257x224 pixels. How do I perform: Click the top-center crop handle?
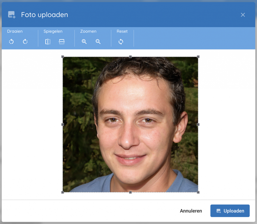pos(130,57)
